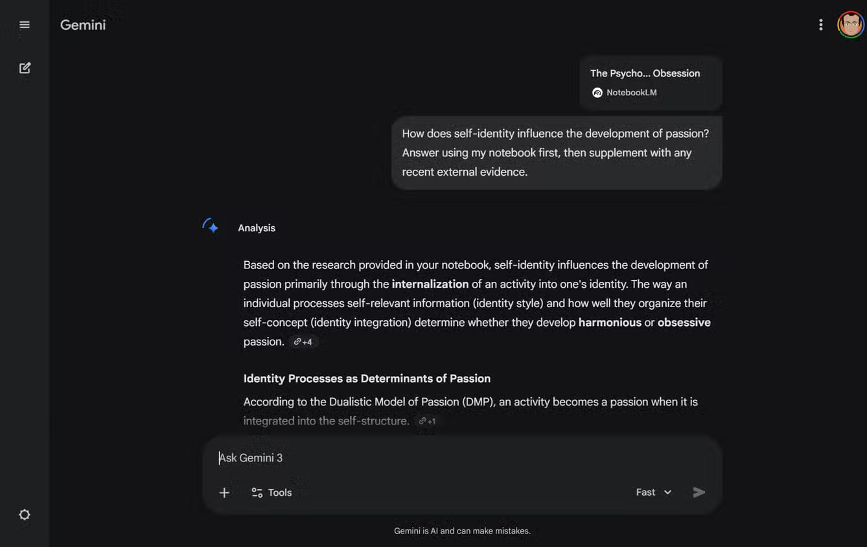Open settings gear in sidebar
Image resolution: width=867 pixels, height=547 pixels.
(x=25, y=515)
